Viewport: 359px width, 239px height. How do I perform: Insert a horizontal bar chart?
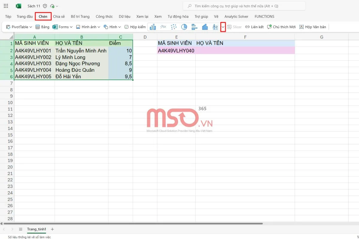tap(194, 27)
